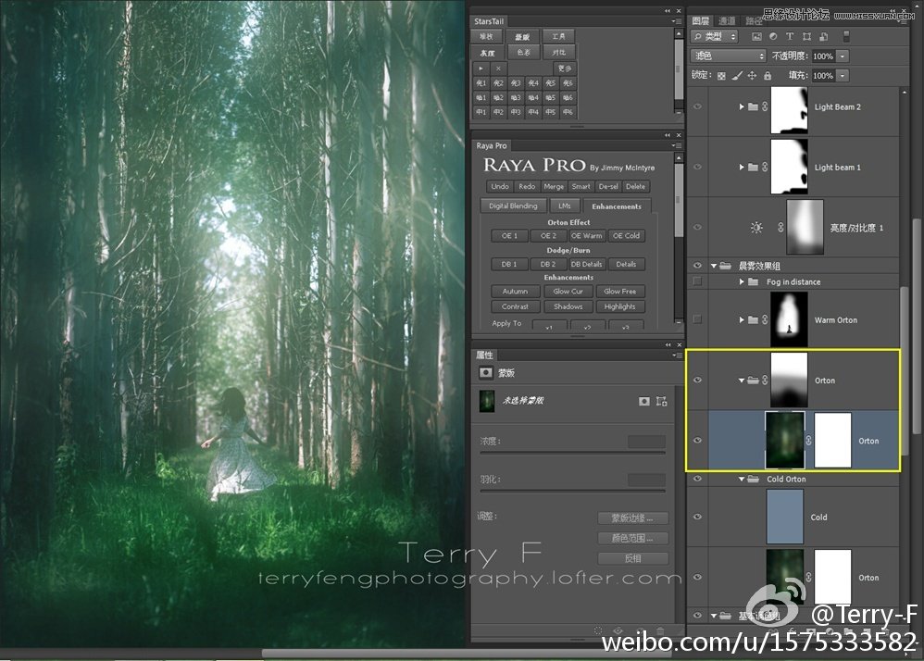The image size is (924, 661).
Task: Click the 蒙版 mask icon in Properties header
Action: pyautogui.click(x=486, y=372)
